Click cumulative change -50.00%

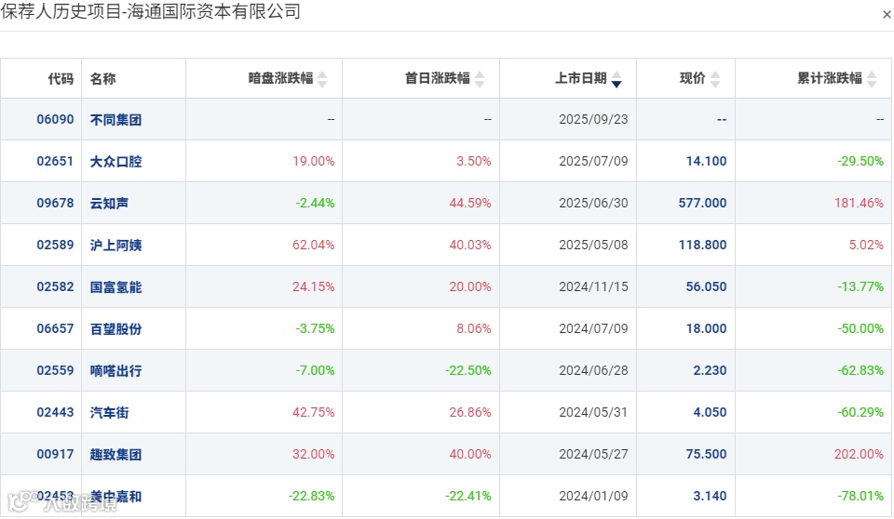[x=860, y=328]
